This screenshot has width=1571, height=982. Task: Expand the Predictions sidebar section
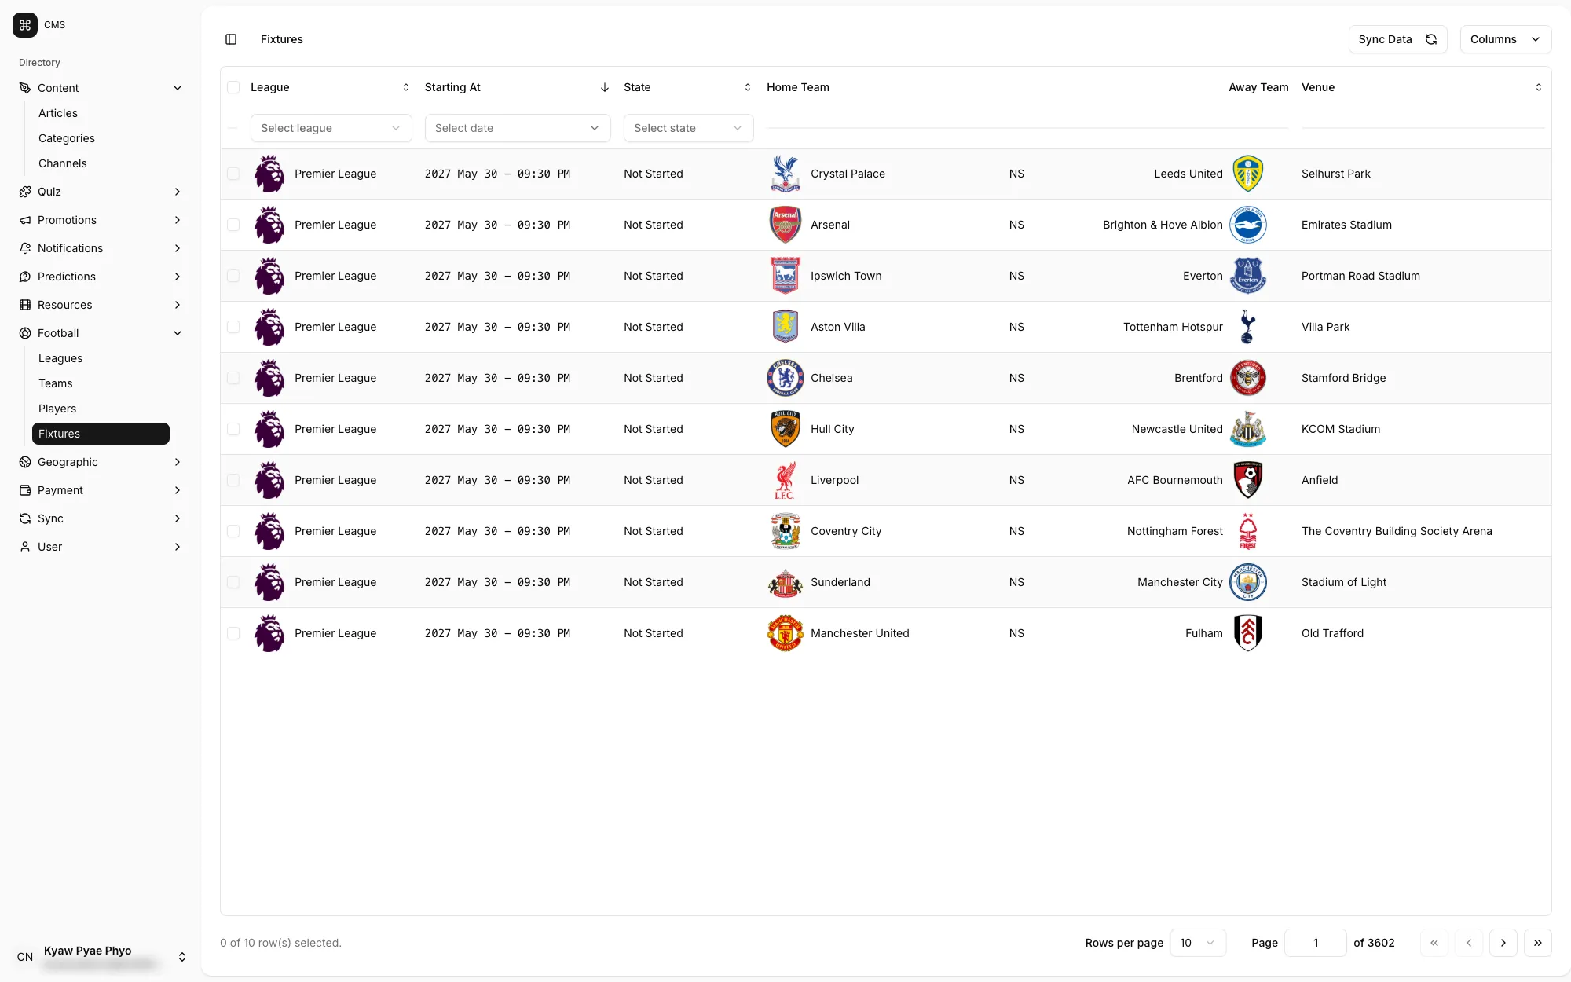pos(101,277)
